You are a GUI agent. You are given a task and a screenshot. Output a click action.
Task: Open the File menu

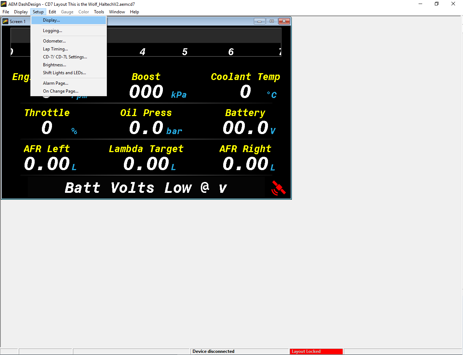pyautogui.click(x=6, y=12)
